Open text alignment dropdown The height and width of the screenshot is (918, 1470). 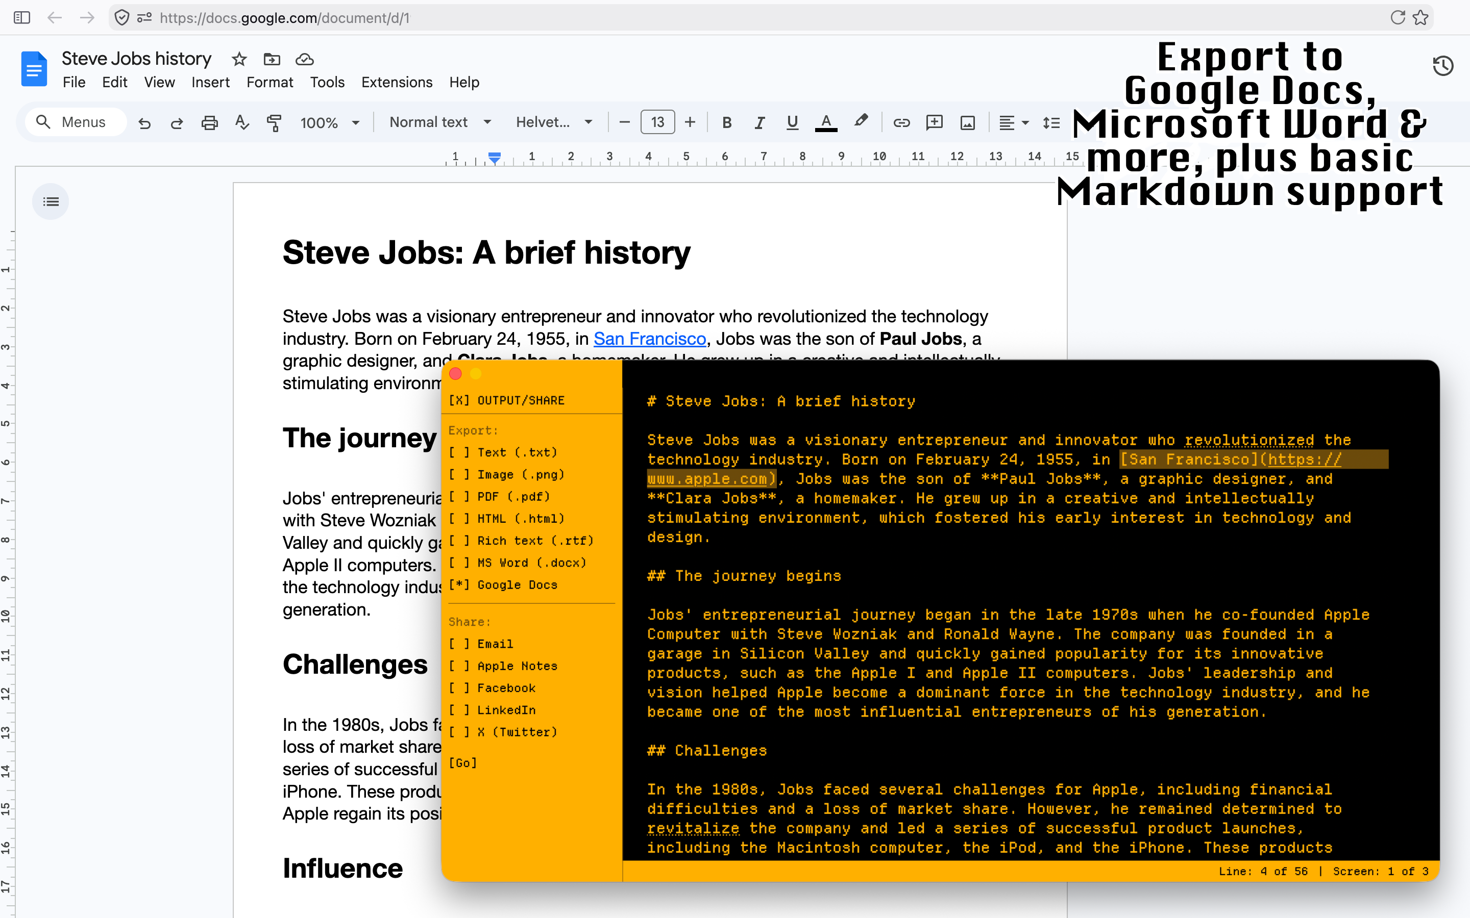pos(1013,122)
